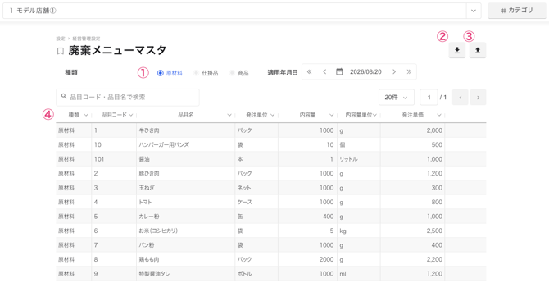
Task: Click the 牛ひき肉 item name cell
Action: 185,130
